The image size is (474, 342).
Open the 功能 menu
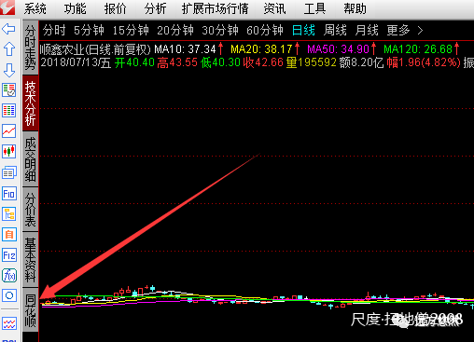point(75,8)
